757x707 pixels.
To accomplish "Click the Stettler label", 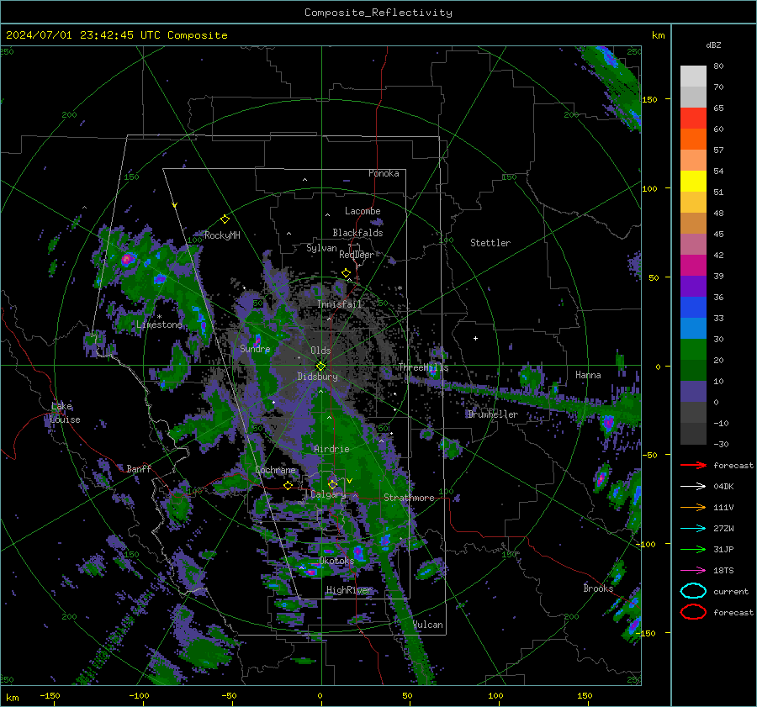I will pyautogui.click(x=490, y=243).
